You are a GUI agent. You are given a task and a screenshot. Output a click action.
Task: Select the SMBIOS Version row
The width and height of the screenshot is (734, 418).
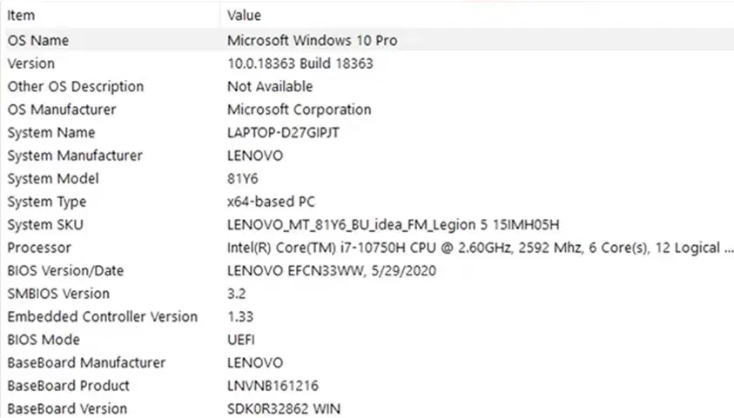pyautogui.click(x=369, y=294)
